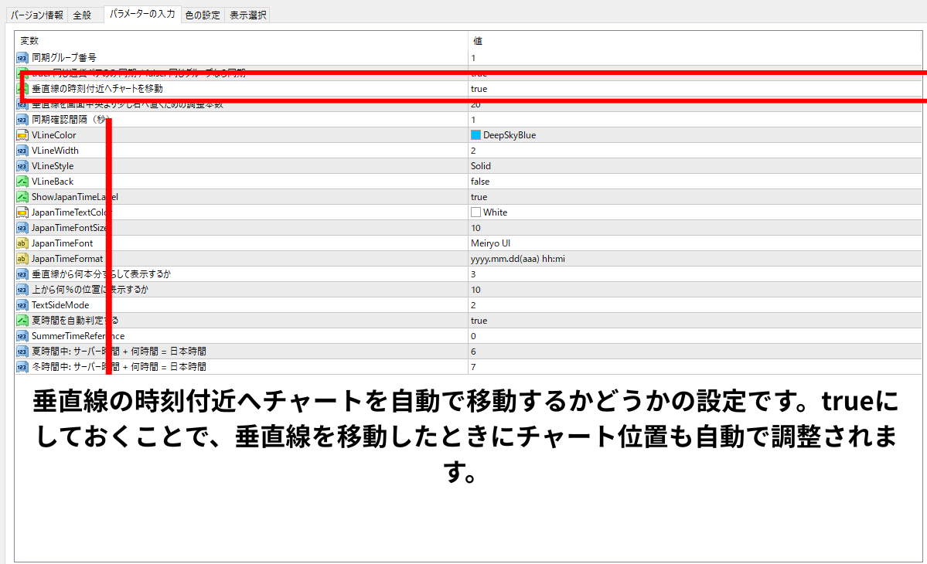This screenshot has height=564, width=927.
Task: Click the string icon next to JapanTimeFont
Action: (22, 243)
